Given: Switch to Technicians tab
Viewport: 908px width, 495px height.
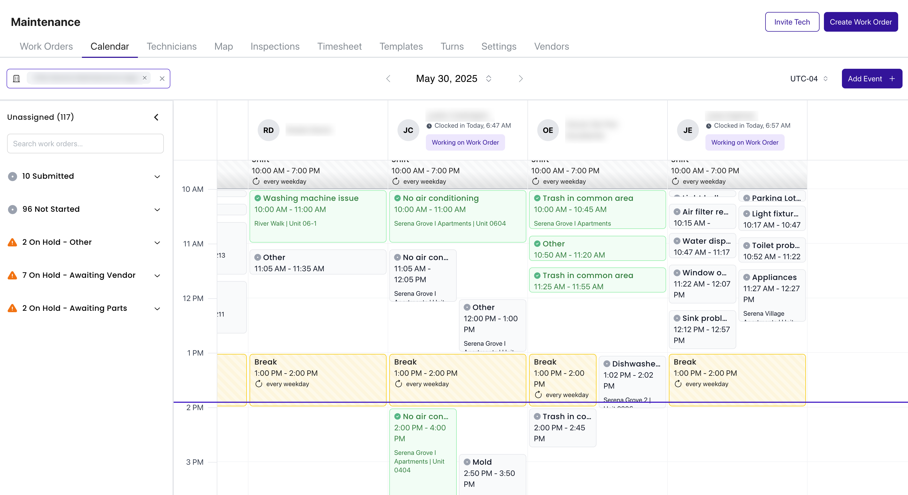Looking at the screenshot, I should tap(172, 46).
